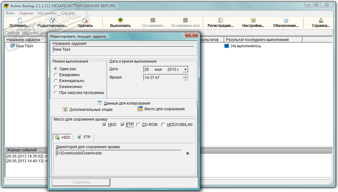
Task: Click the Добавить toolbar icon
Action: click(x=20, y=20)
